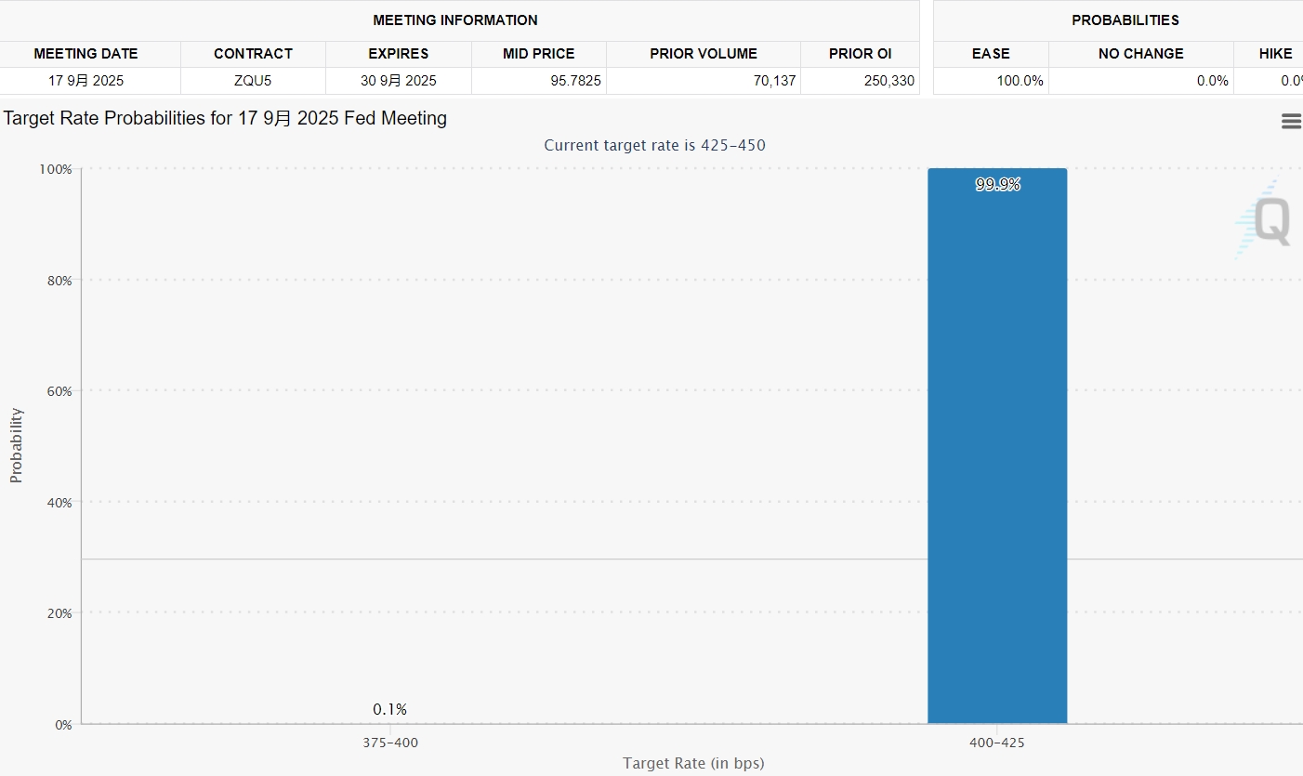The width and height of the screenshot is (1303, 776).
Task: Click the 375-400 target rate axis label
Action: click(390, 743)
